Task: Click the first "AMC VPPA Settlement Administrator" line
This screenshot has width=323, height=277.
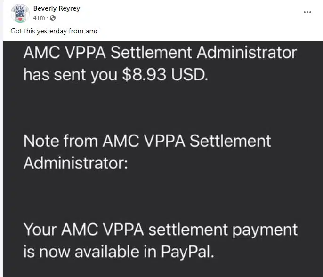Action: tap(160, 53)
